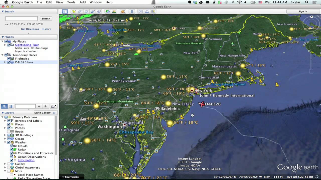Click the Apple menu logo
Image resolution: width=321 pixels, height=180 pixels.
pyautogui.click(x=6, y=2)
